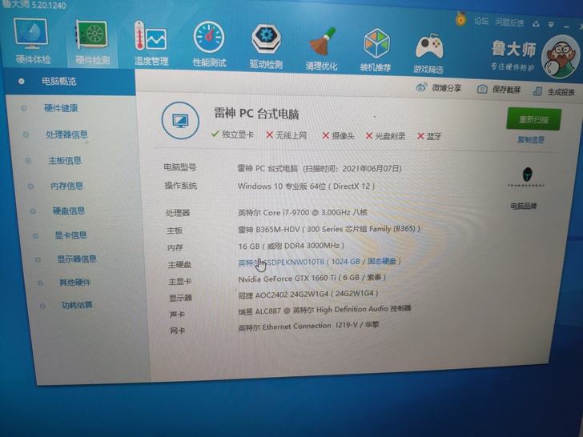
Task: Click the 保存截屏 camera icon
Action: (x=482, y=89)
